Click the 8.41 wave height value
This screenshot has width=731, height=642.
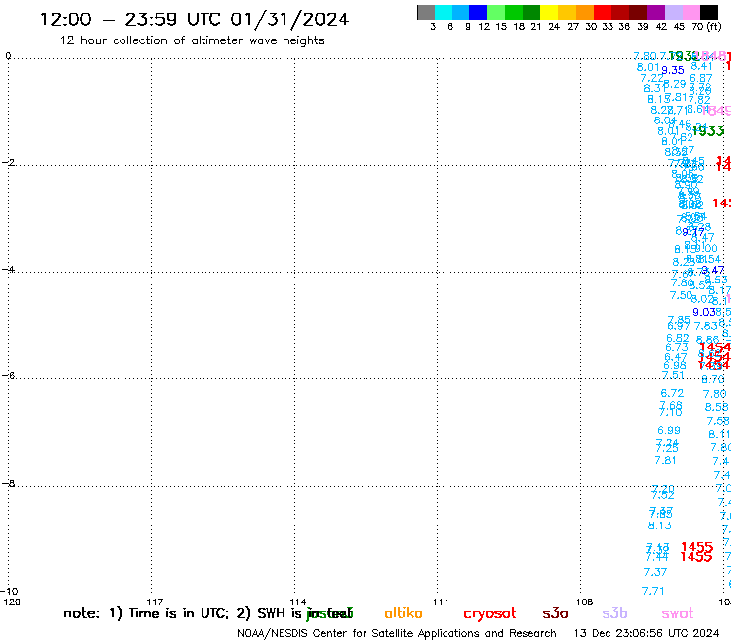click(701, 67)
